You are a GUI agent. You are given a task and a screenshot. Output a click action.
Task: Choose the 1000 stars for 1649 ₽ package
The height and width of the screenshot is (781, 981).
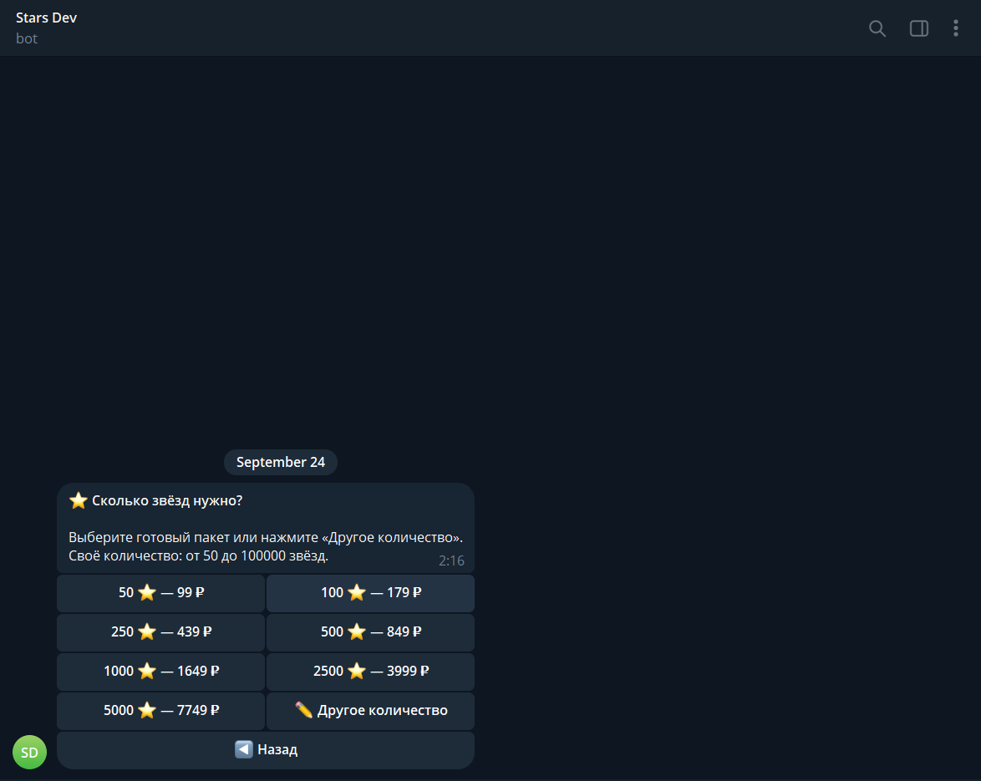160,672
